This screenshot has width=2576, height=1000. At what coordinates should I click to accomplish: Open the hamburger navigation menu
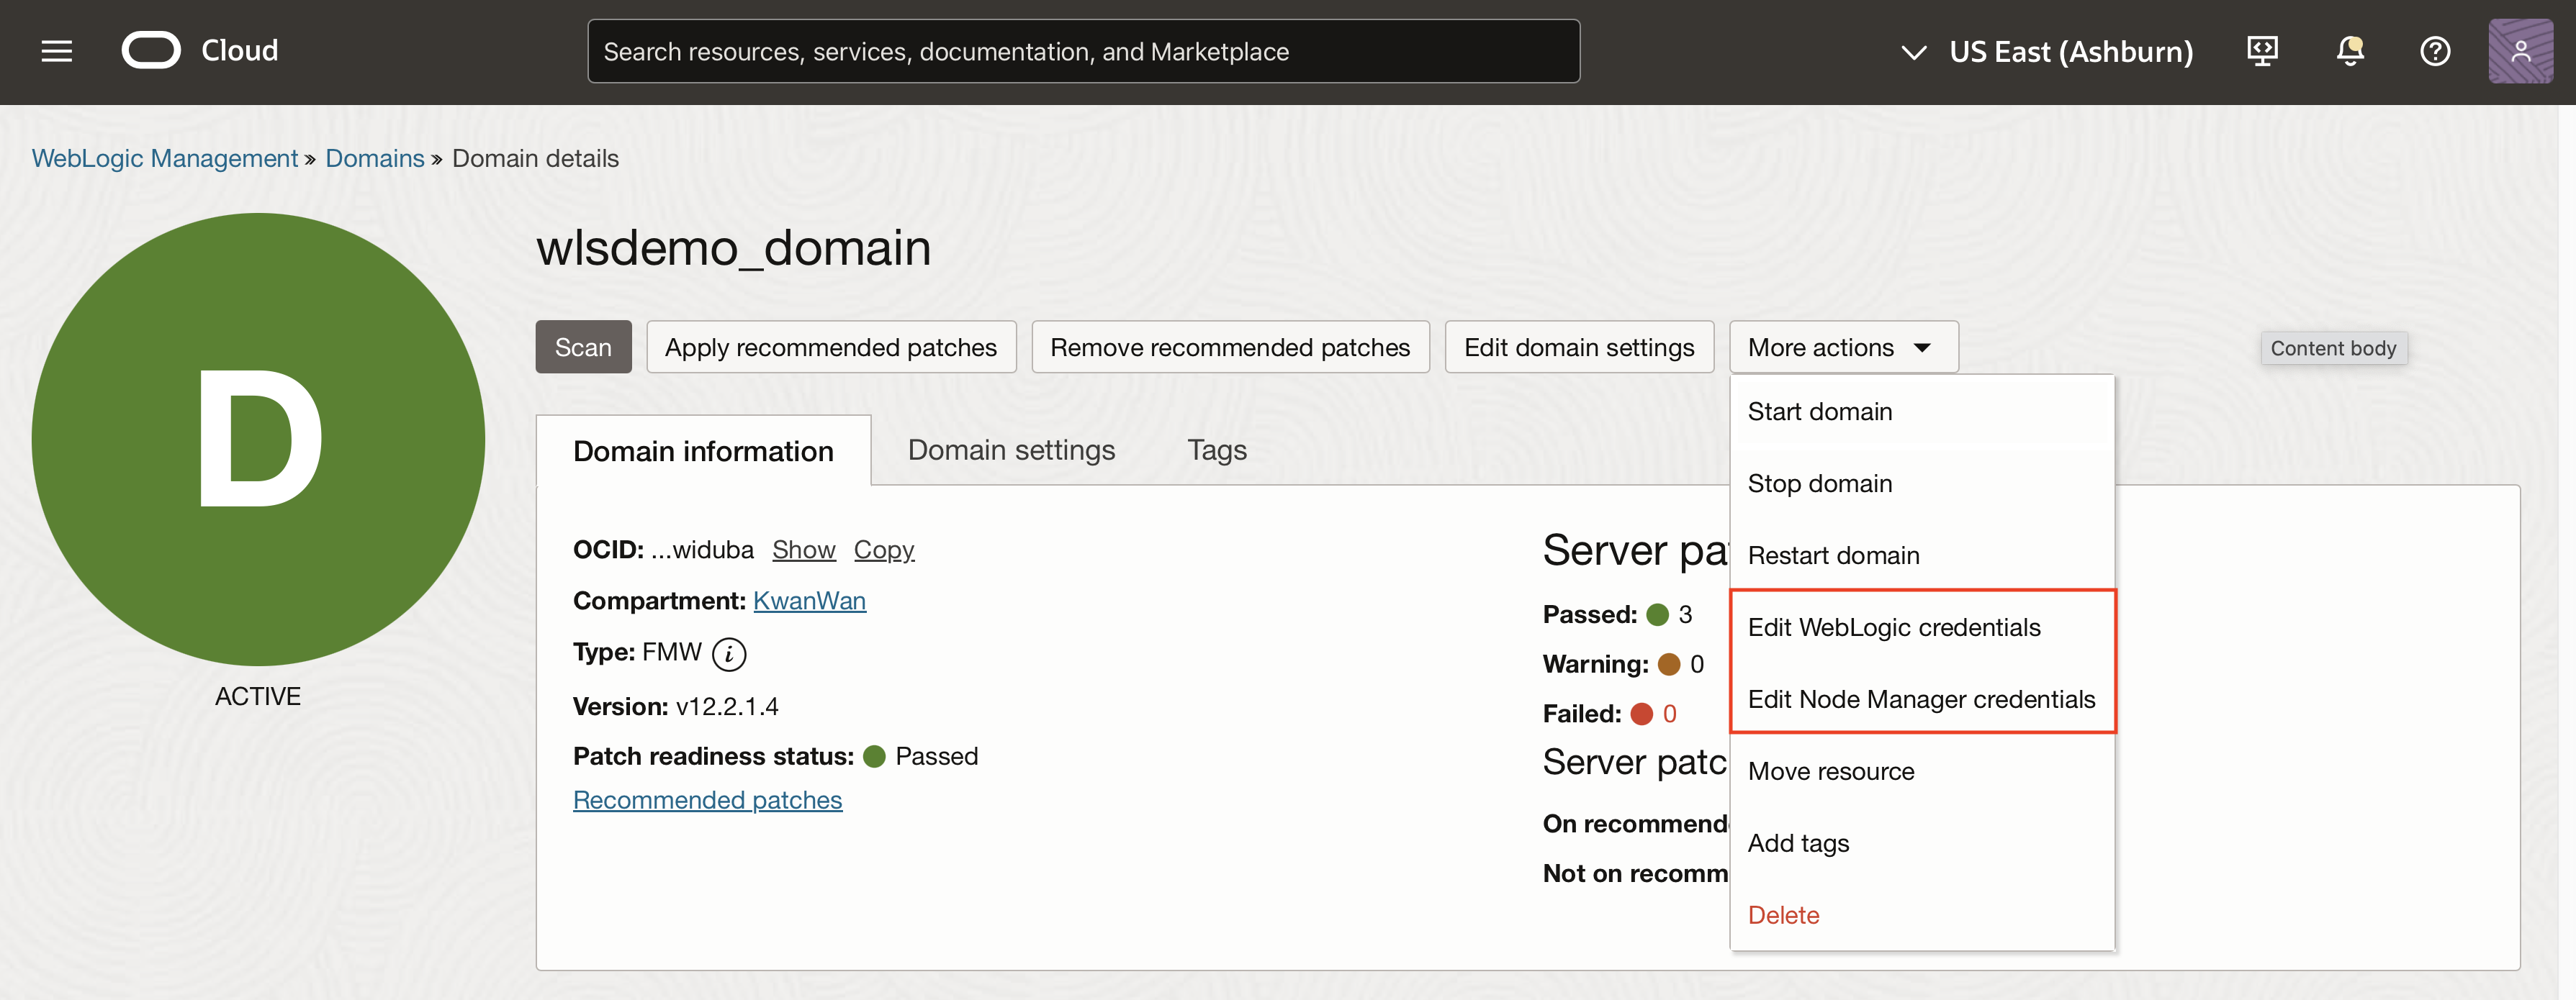click(57, 51)
